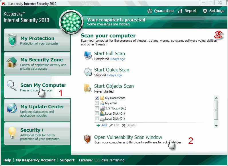Screen dimensions: 228x166
Task: Click the My Documents folder icon
Action: click(x=102, y=98)
